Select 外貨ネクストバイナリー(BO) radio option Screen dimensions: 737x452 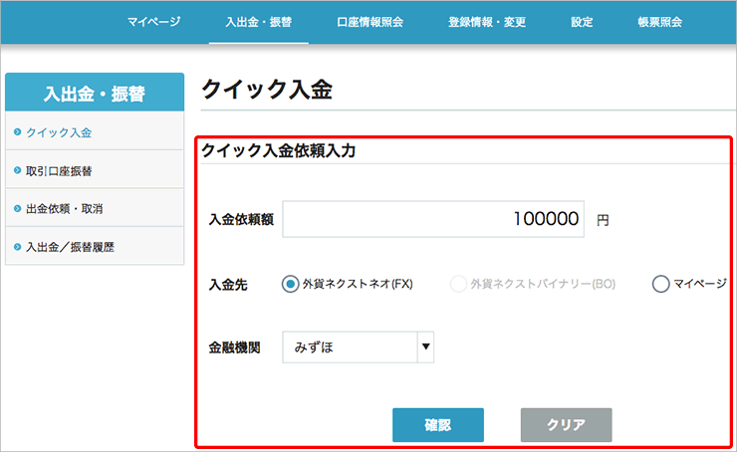458,284
